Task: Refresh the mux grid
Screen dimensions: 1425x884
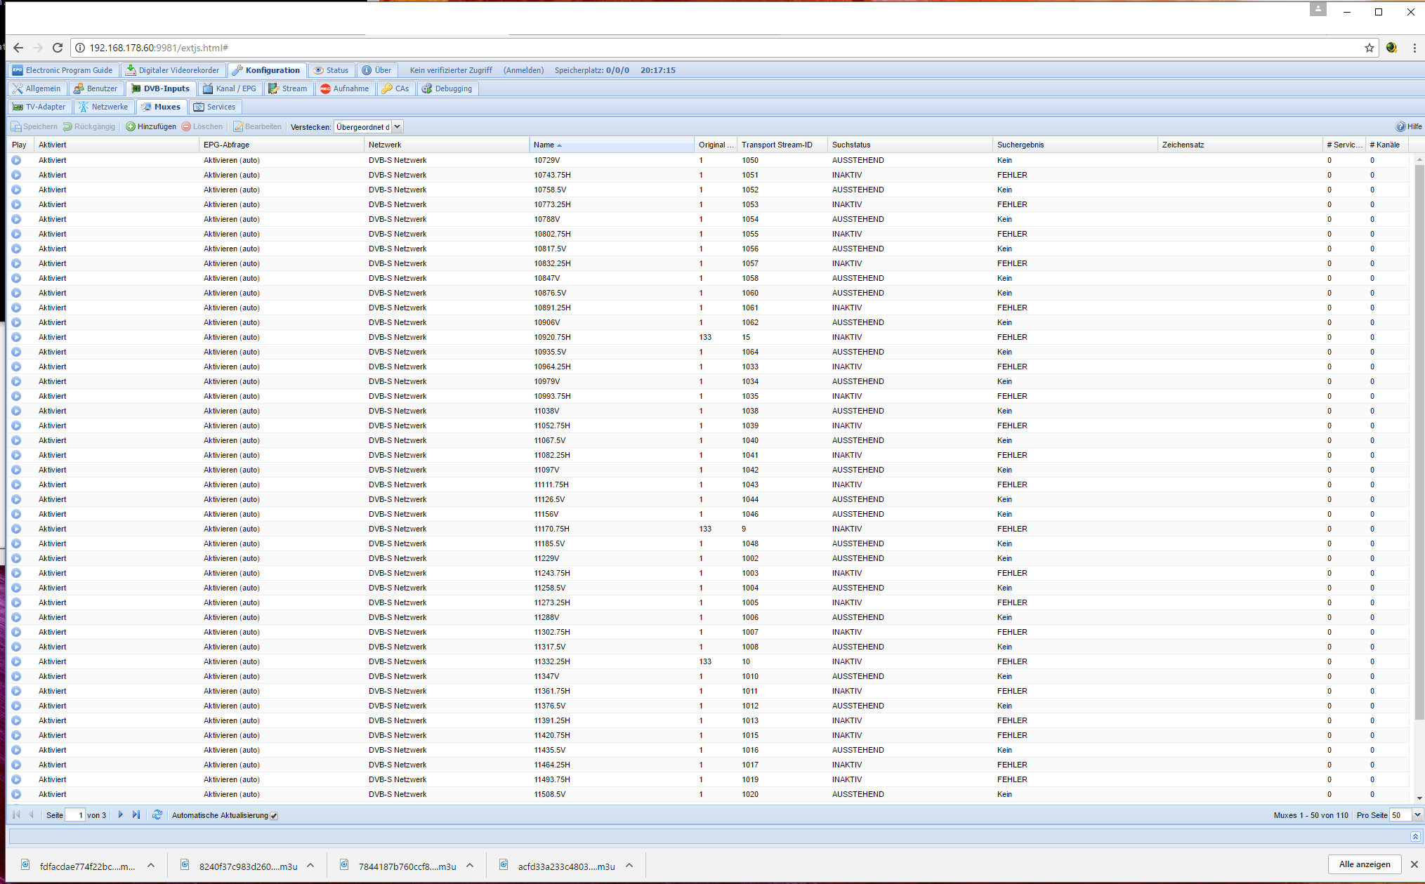Action: (x=157, y=814)
